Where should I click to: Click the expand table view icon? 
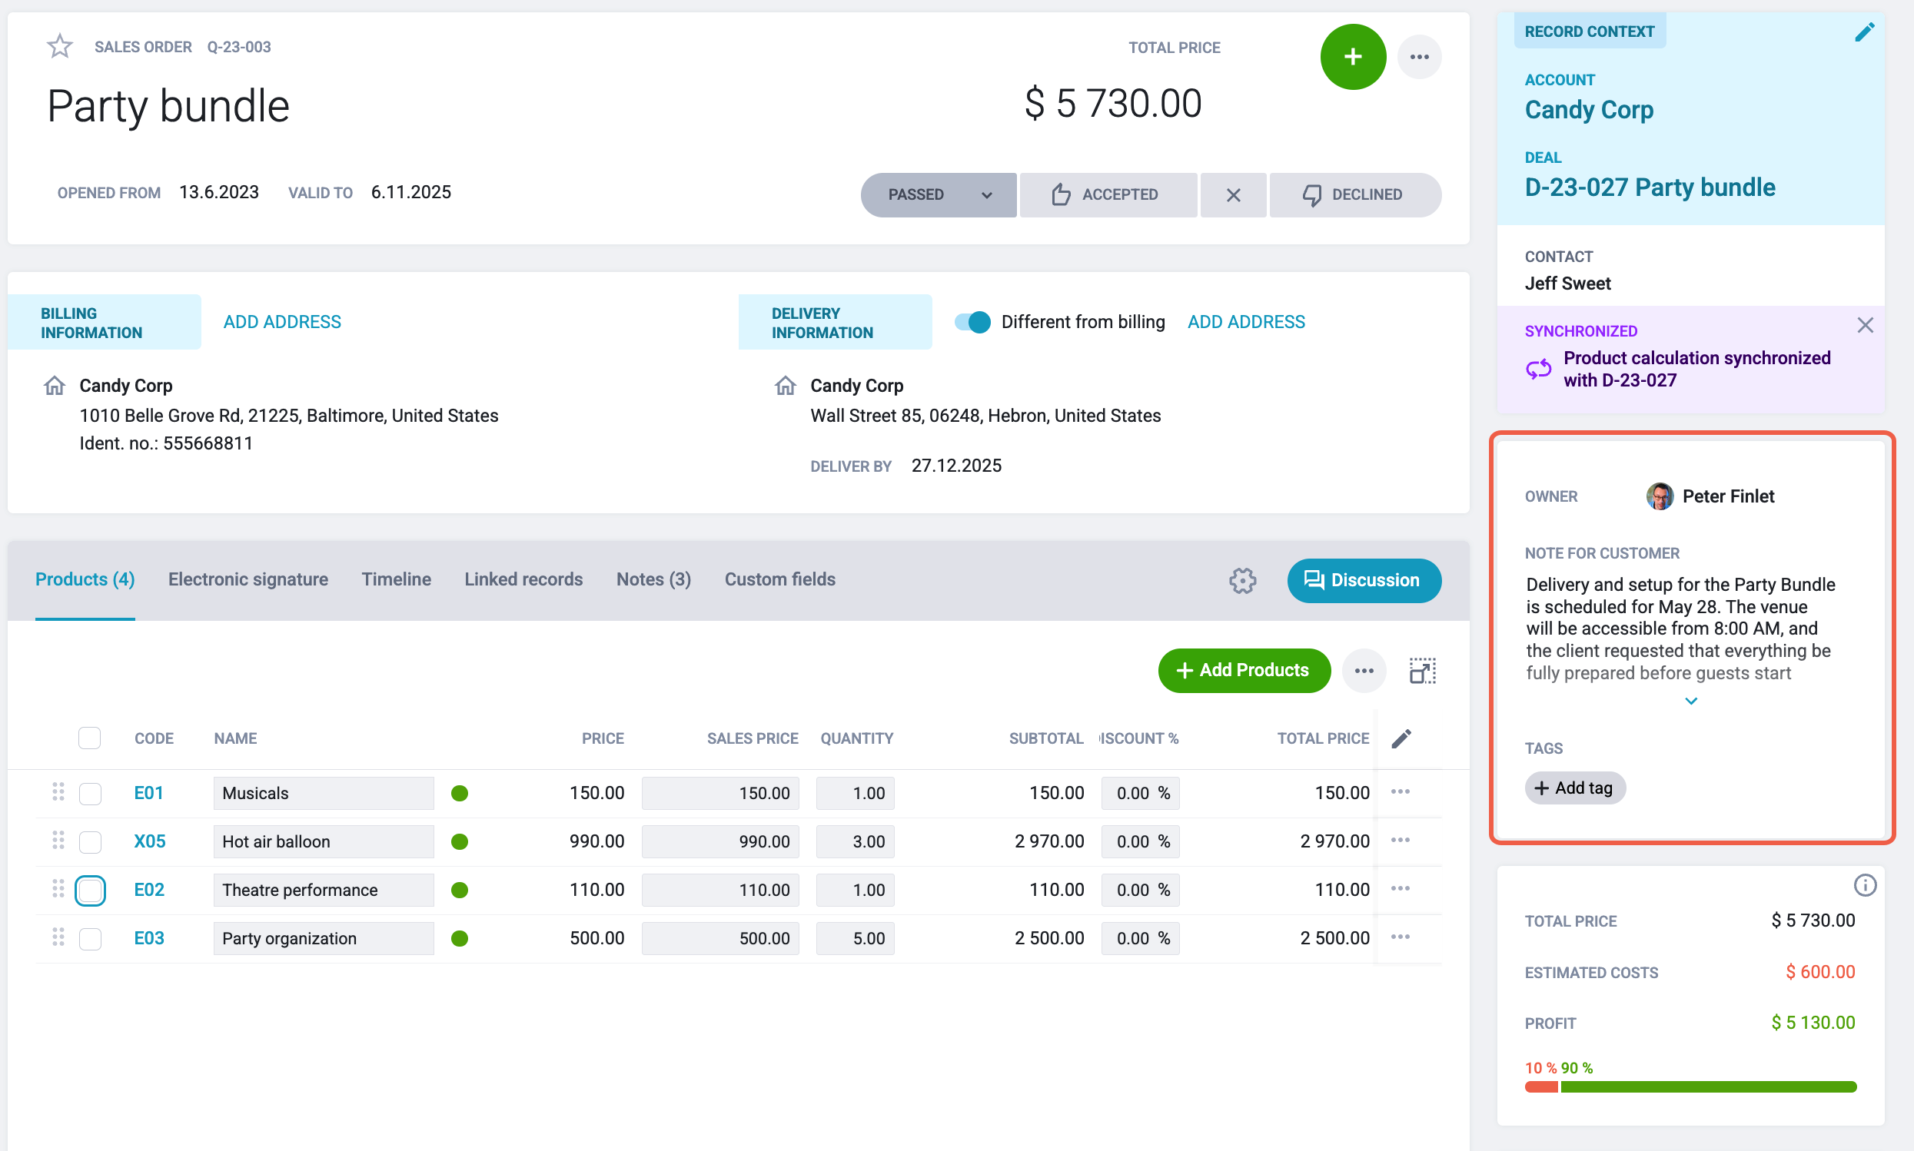click(1422, 670)
